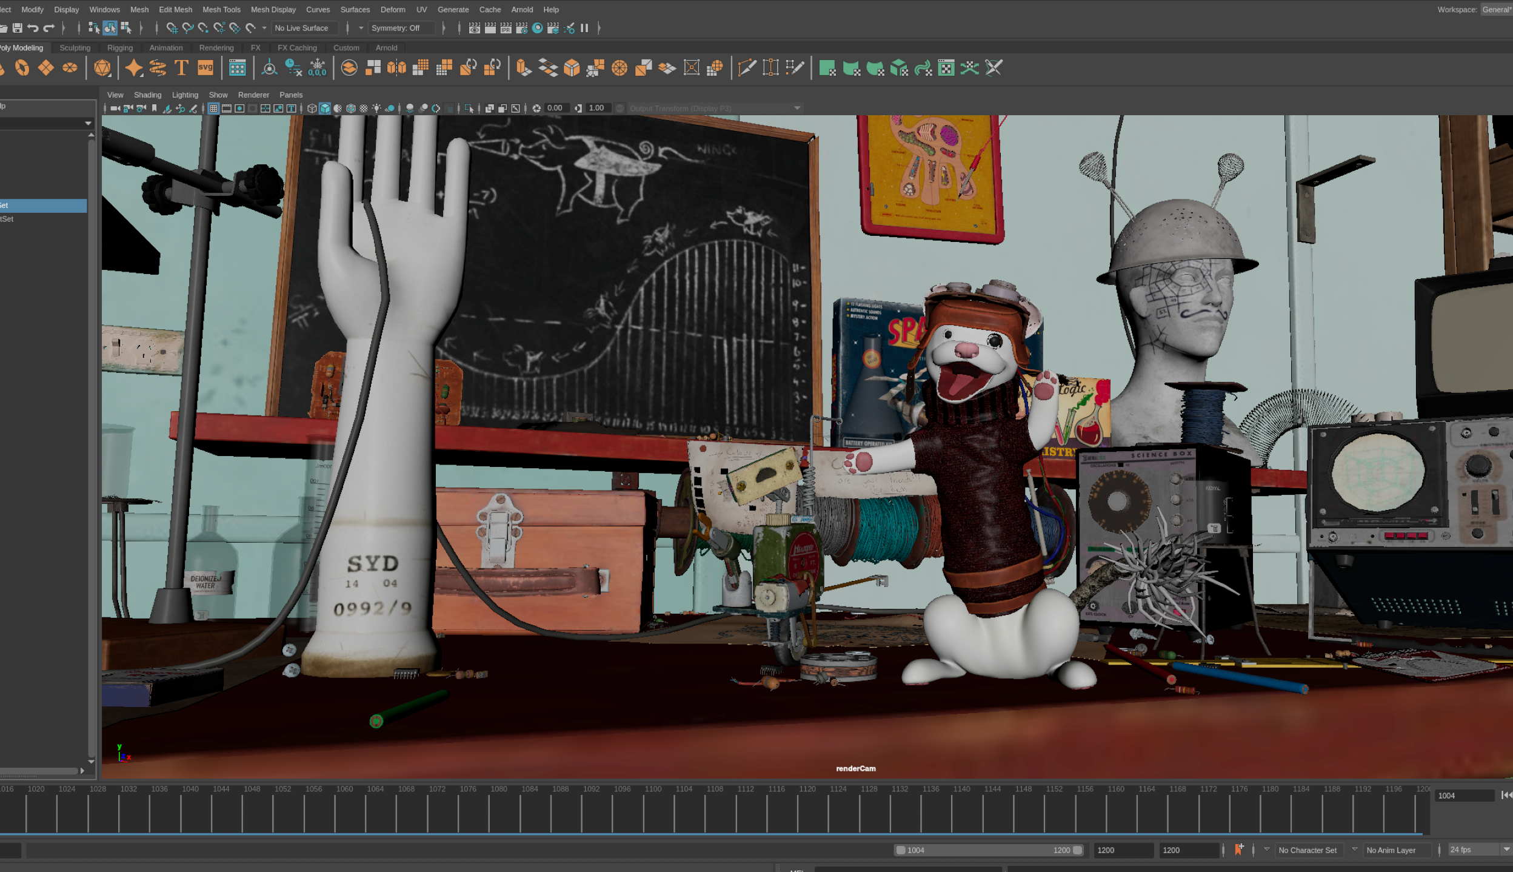Switch to the Rigging shelf tab
1513x872 pixels.
[119, 48]
